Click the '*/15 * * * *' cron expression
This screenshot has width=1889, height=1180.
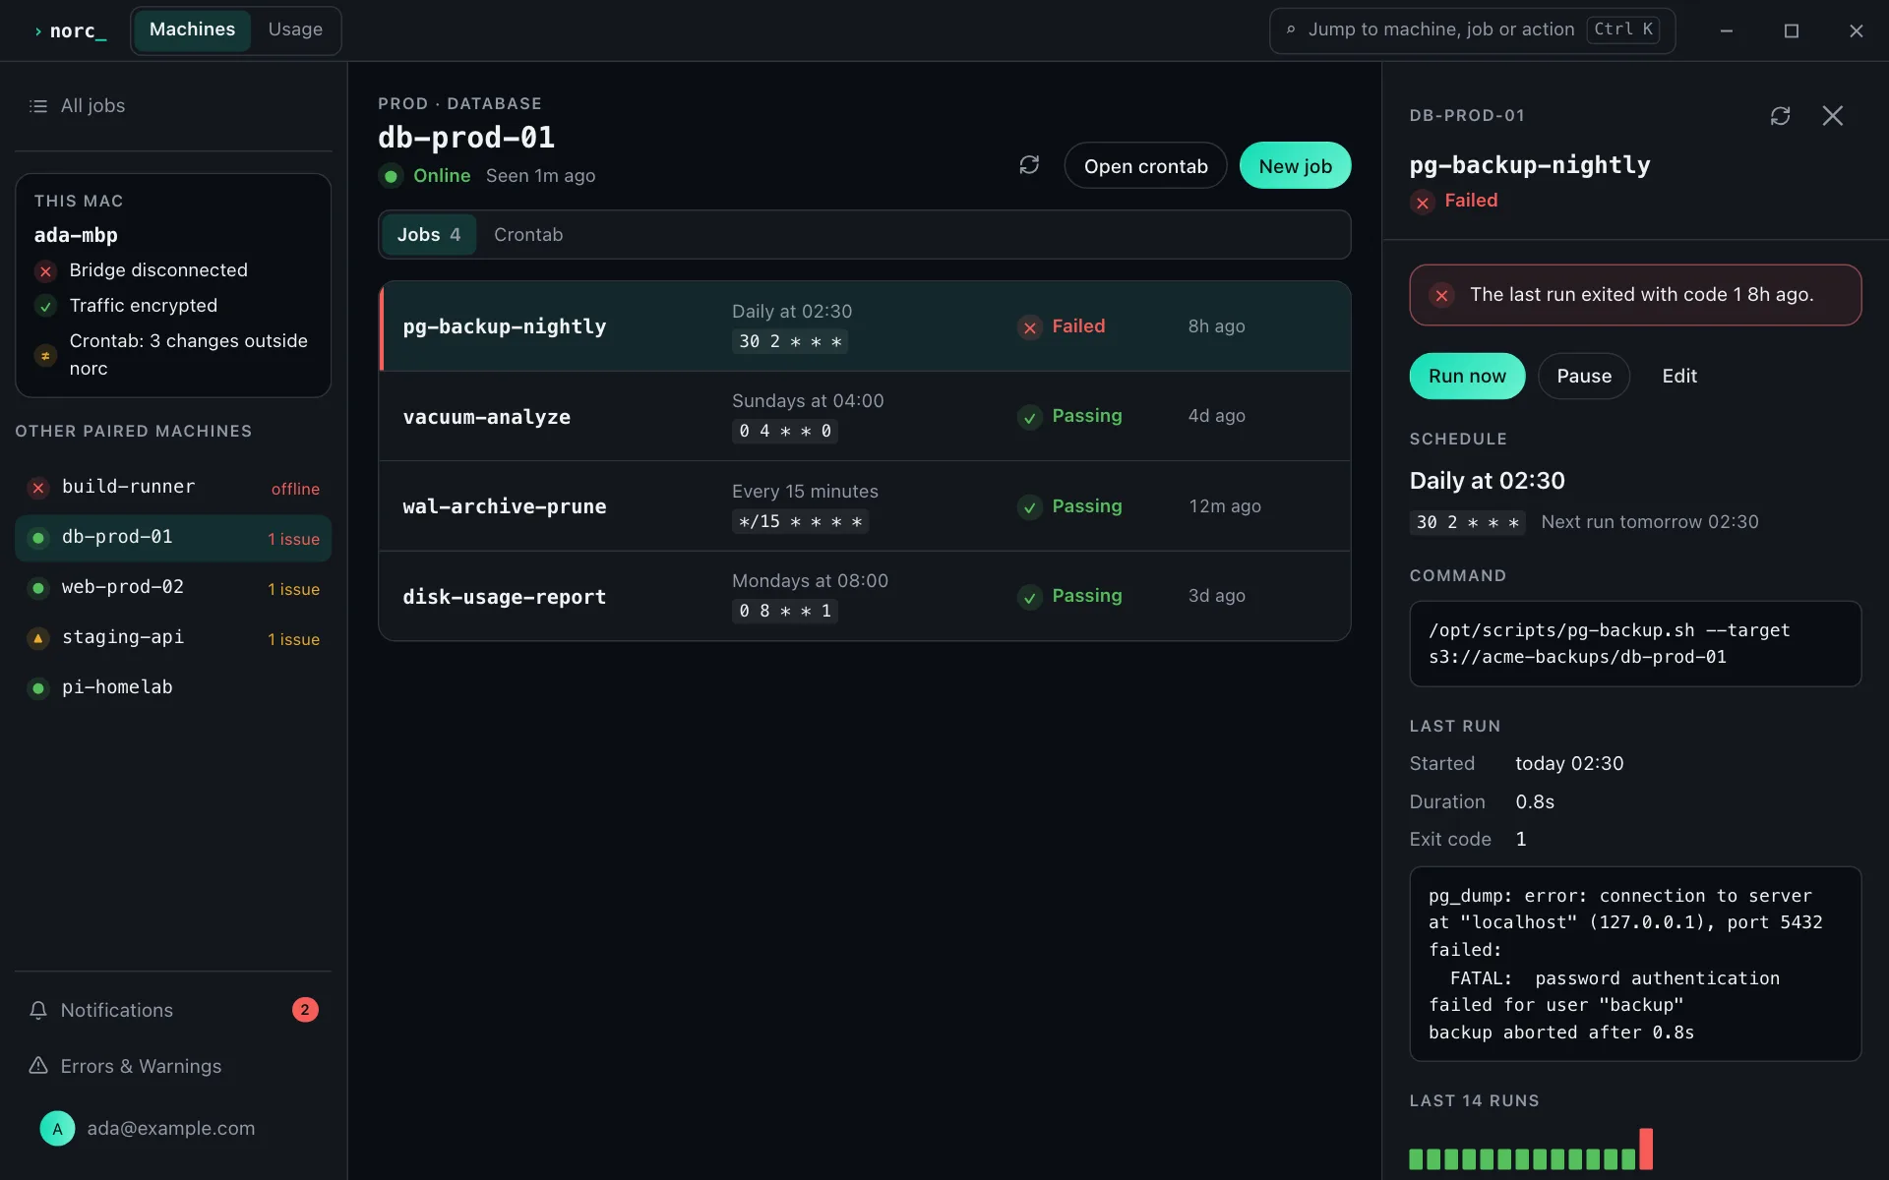(x=800, y=522)
